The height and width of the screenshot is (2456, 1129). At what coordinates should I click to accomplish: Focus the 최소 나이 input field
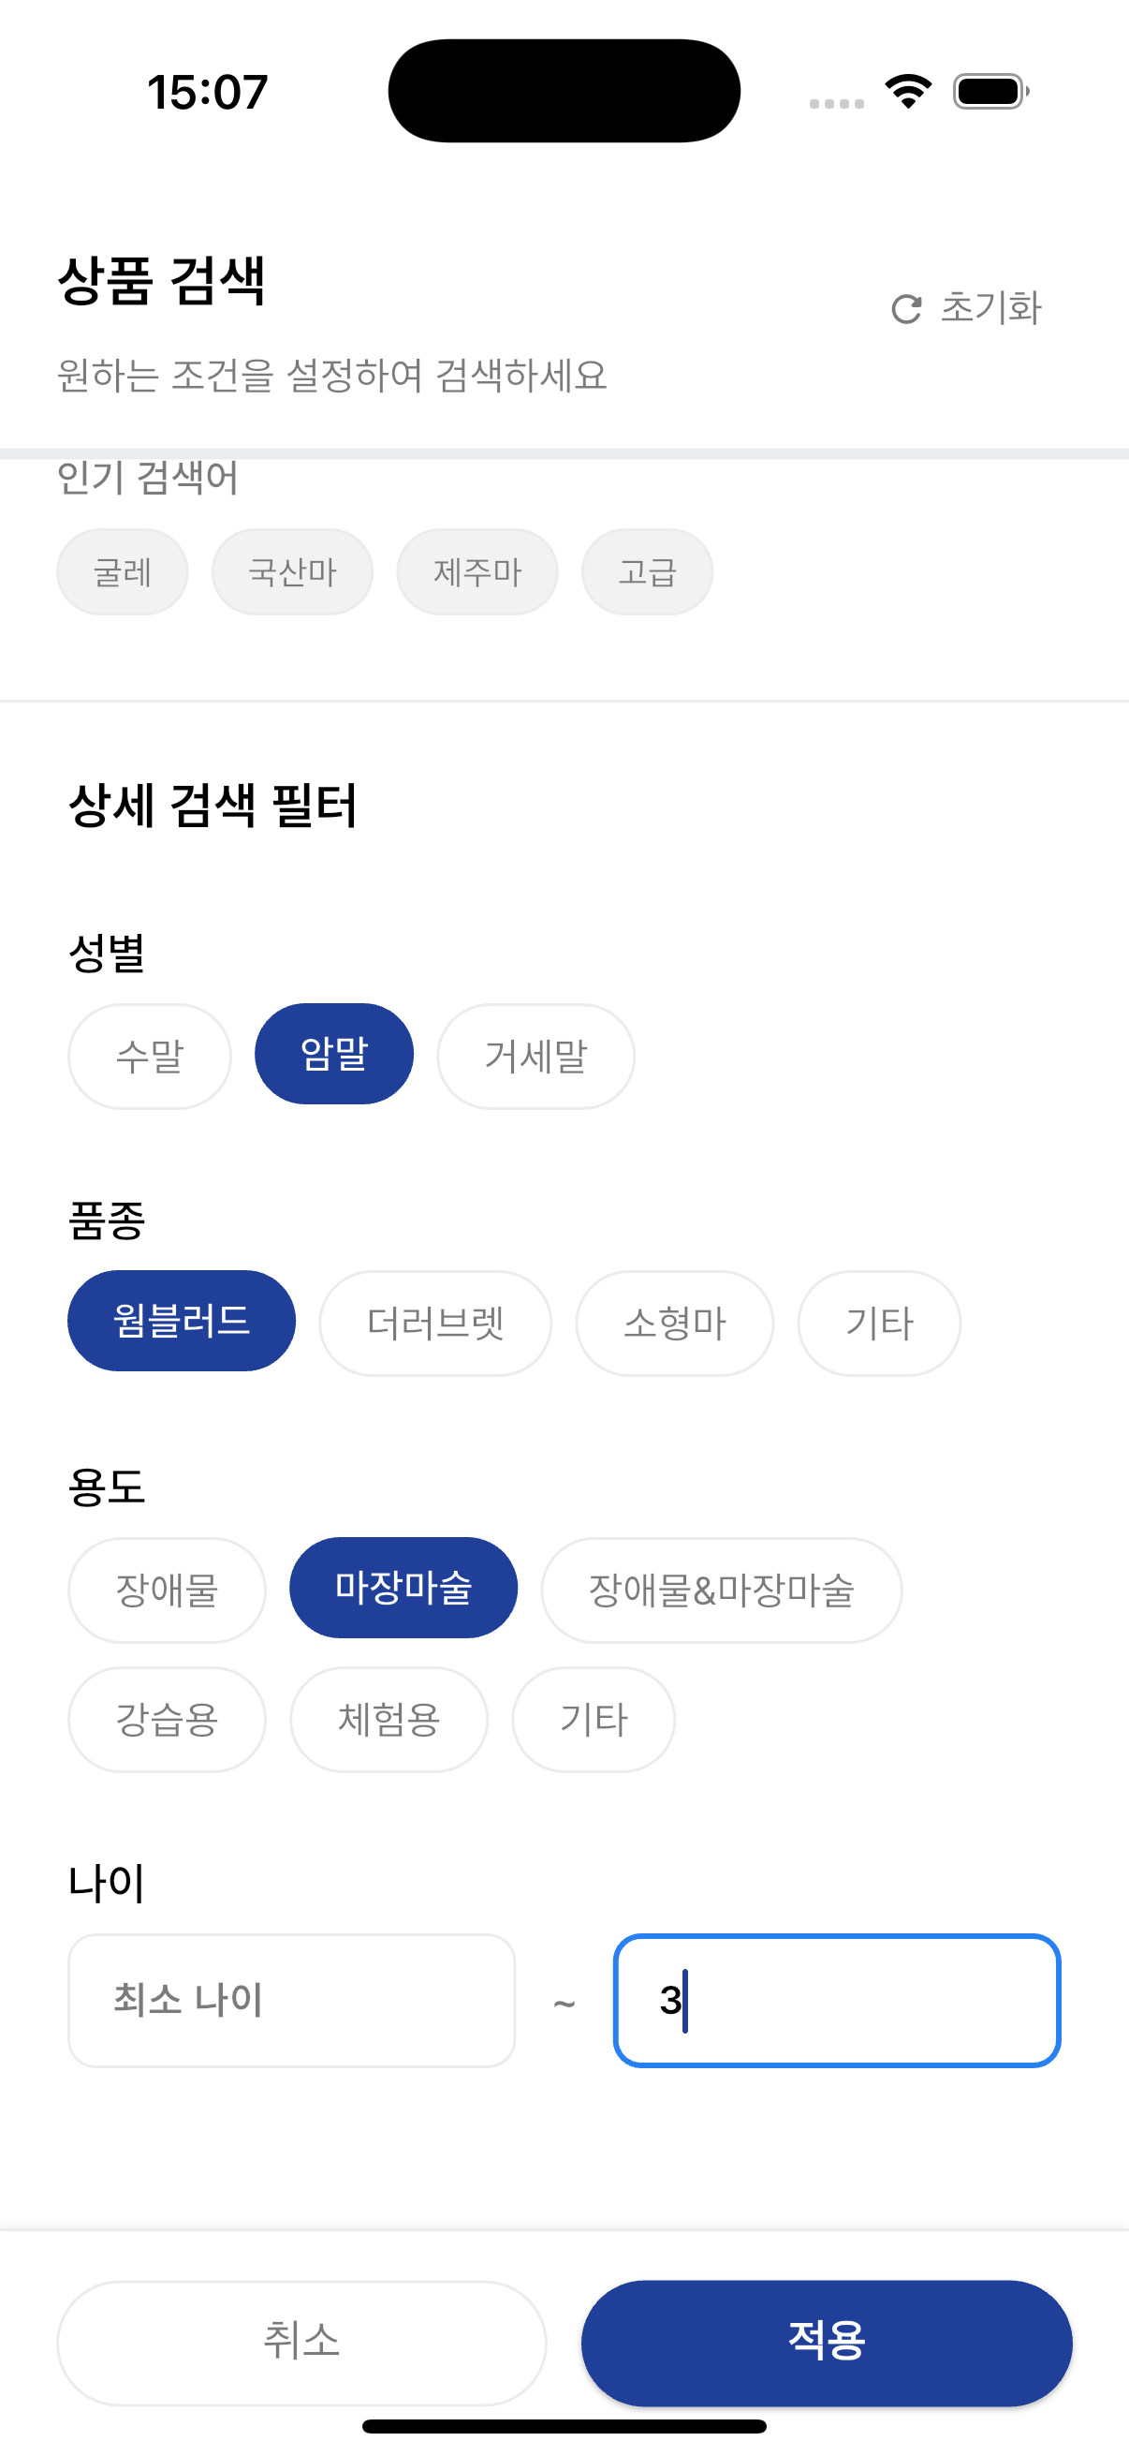(x=291, y=2000)
